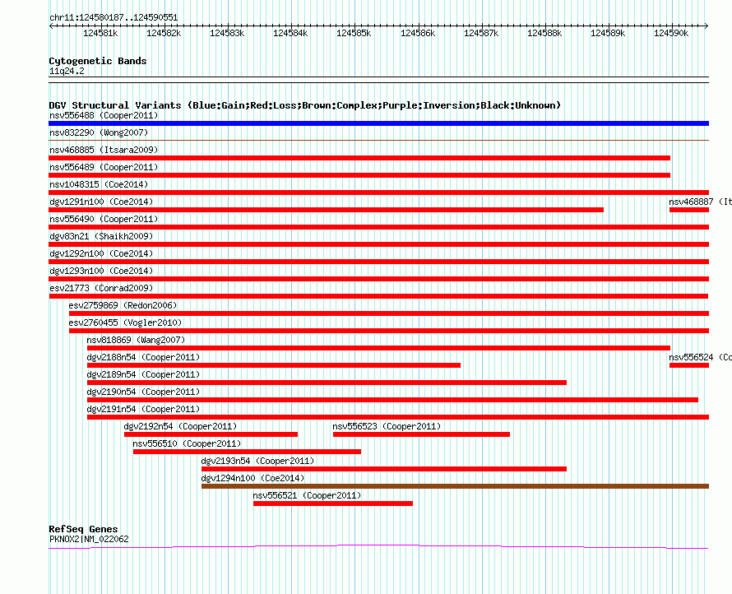
Task: Click the DGV Structural Variants track title
Action: coord(305,105)
